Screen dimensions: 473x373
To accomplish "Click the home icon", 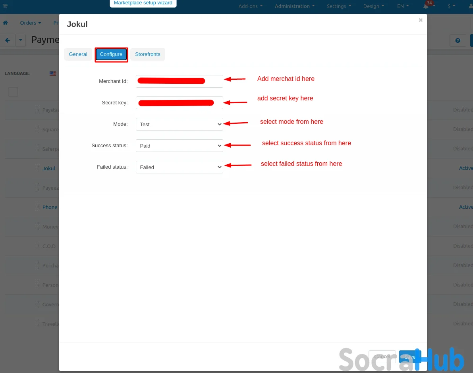I will [x=6, y=23].
